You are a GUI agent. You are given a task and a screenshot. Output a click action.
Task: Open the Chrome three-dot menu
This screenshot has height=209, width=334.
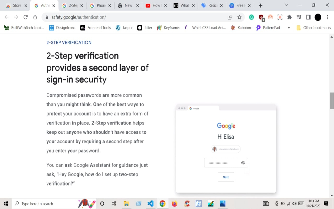(x=327, y=17)
